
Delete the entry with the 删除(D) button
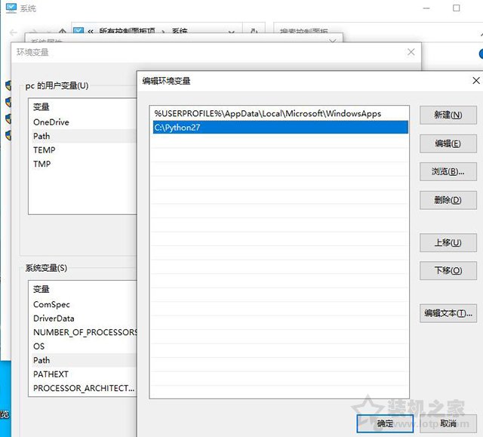point(448,200)
